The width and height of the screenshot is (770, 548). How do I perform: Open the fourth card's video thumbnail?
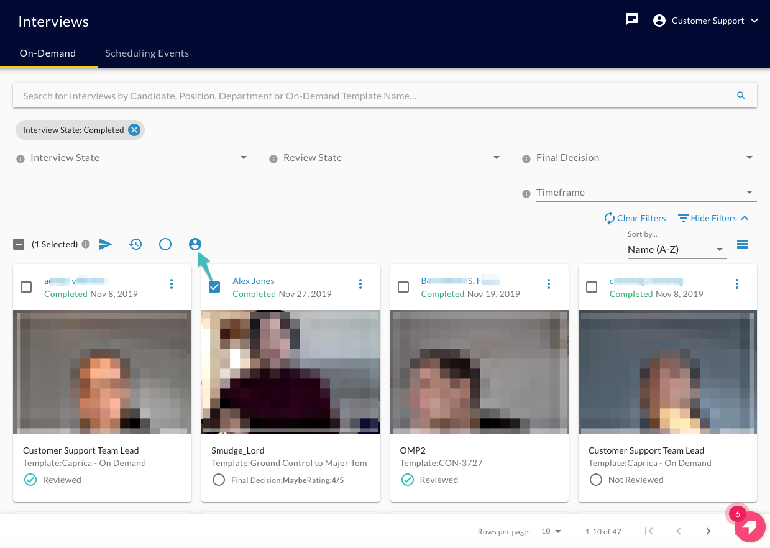coord(667,372)
